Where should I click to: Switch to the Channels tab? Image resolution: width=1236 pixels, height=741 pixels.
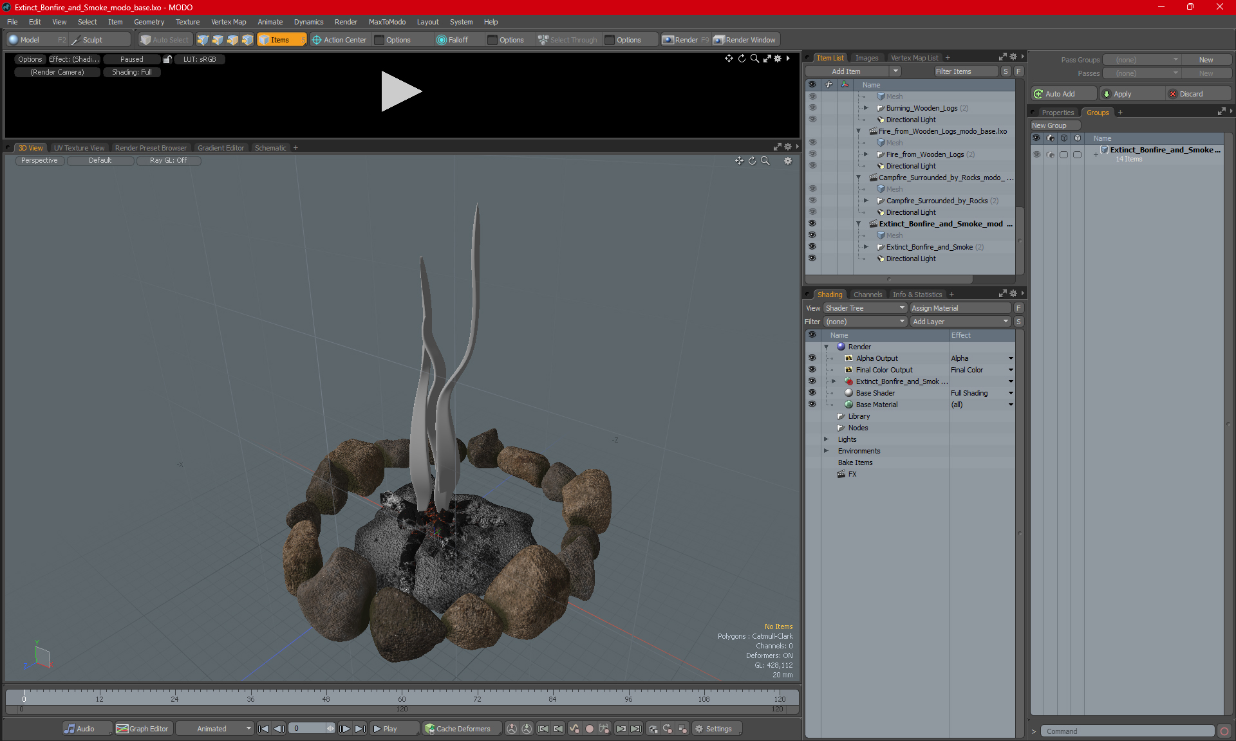[868, 295]
